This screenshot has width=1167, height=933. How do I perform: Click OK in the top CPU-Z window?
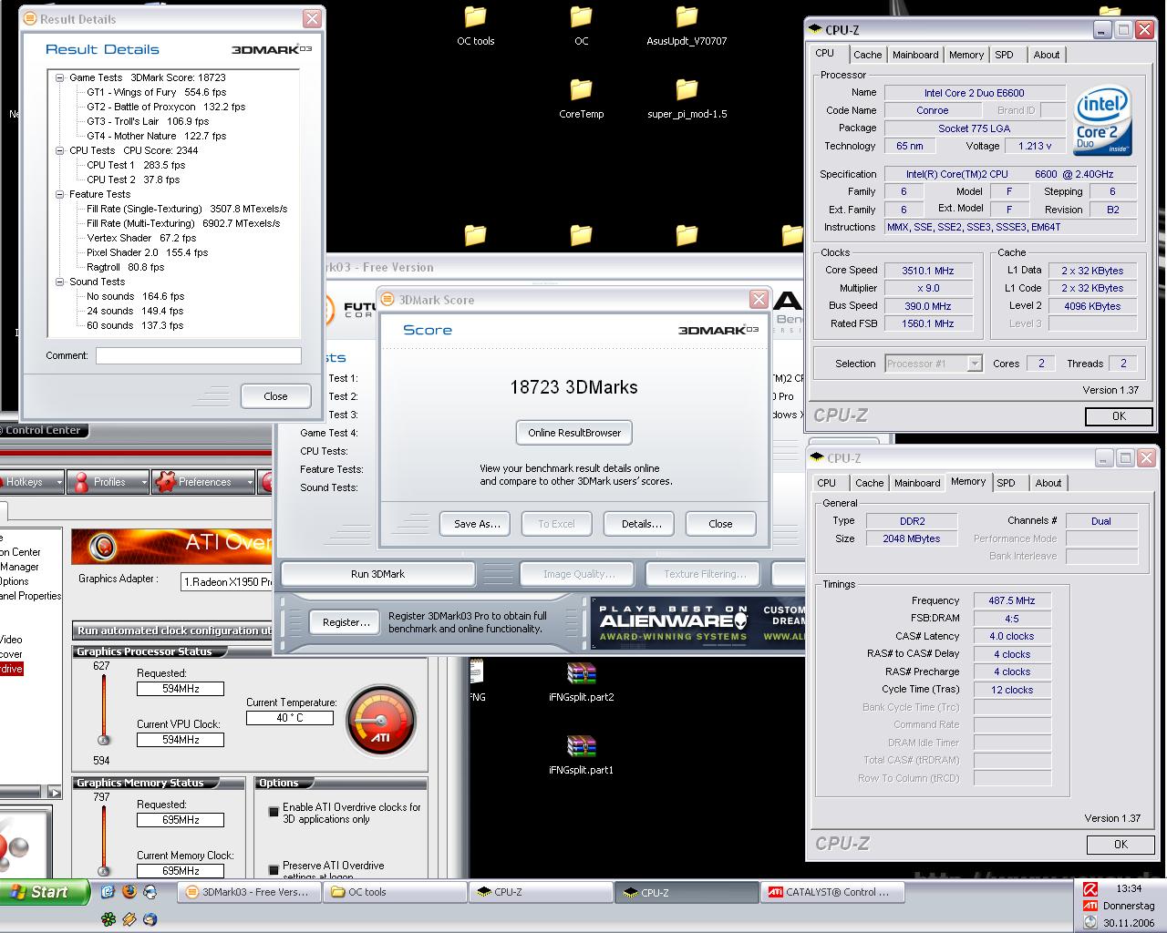pyautogui.click(x=1119, y=416)
